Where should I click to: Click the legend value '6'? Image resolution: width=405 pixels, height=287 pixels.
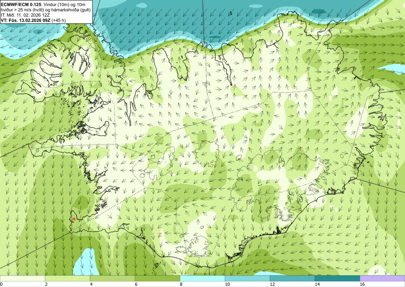click(x=136, y=284)
